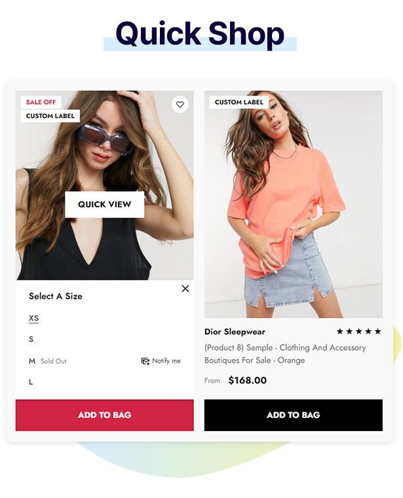Open the Dior Sleepwear brand link

coord(235,332)
